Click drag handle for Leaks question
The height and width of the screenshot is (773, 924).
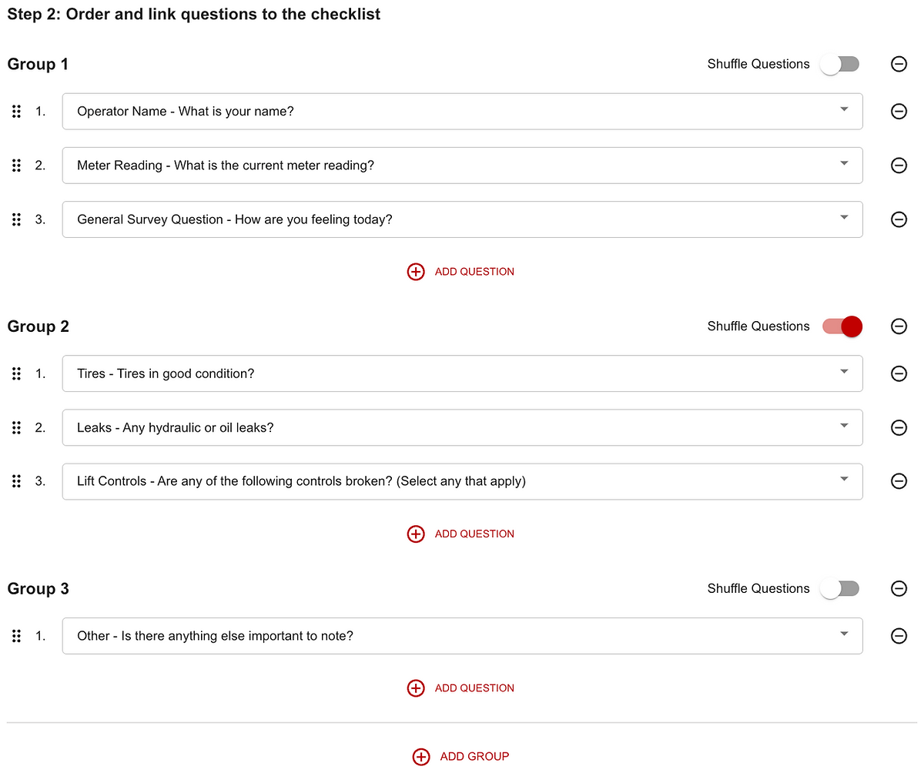(16, 428)
